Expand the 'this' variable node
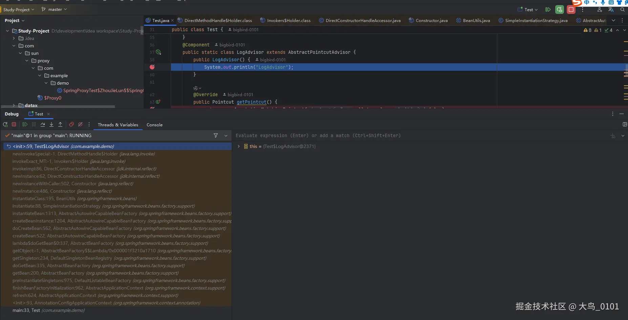Viewport: 628px width, 320px height. pos(238,146)
